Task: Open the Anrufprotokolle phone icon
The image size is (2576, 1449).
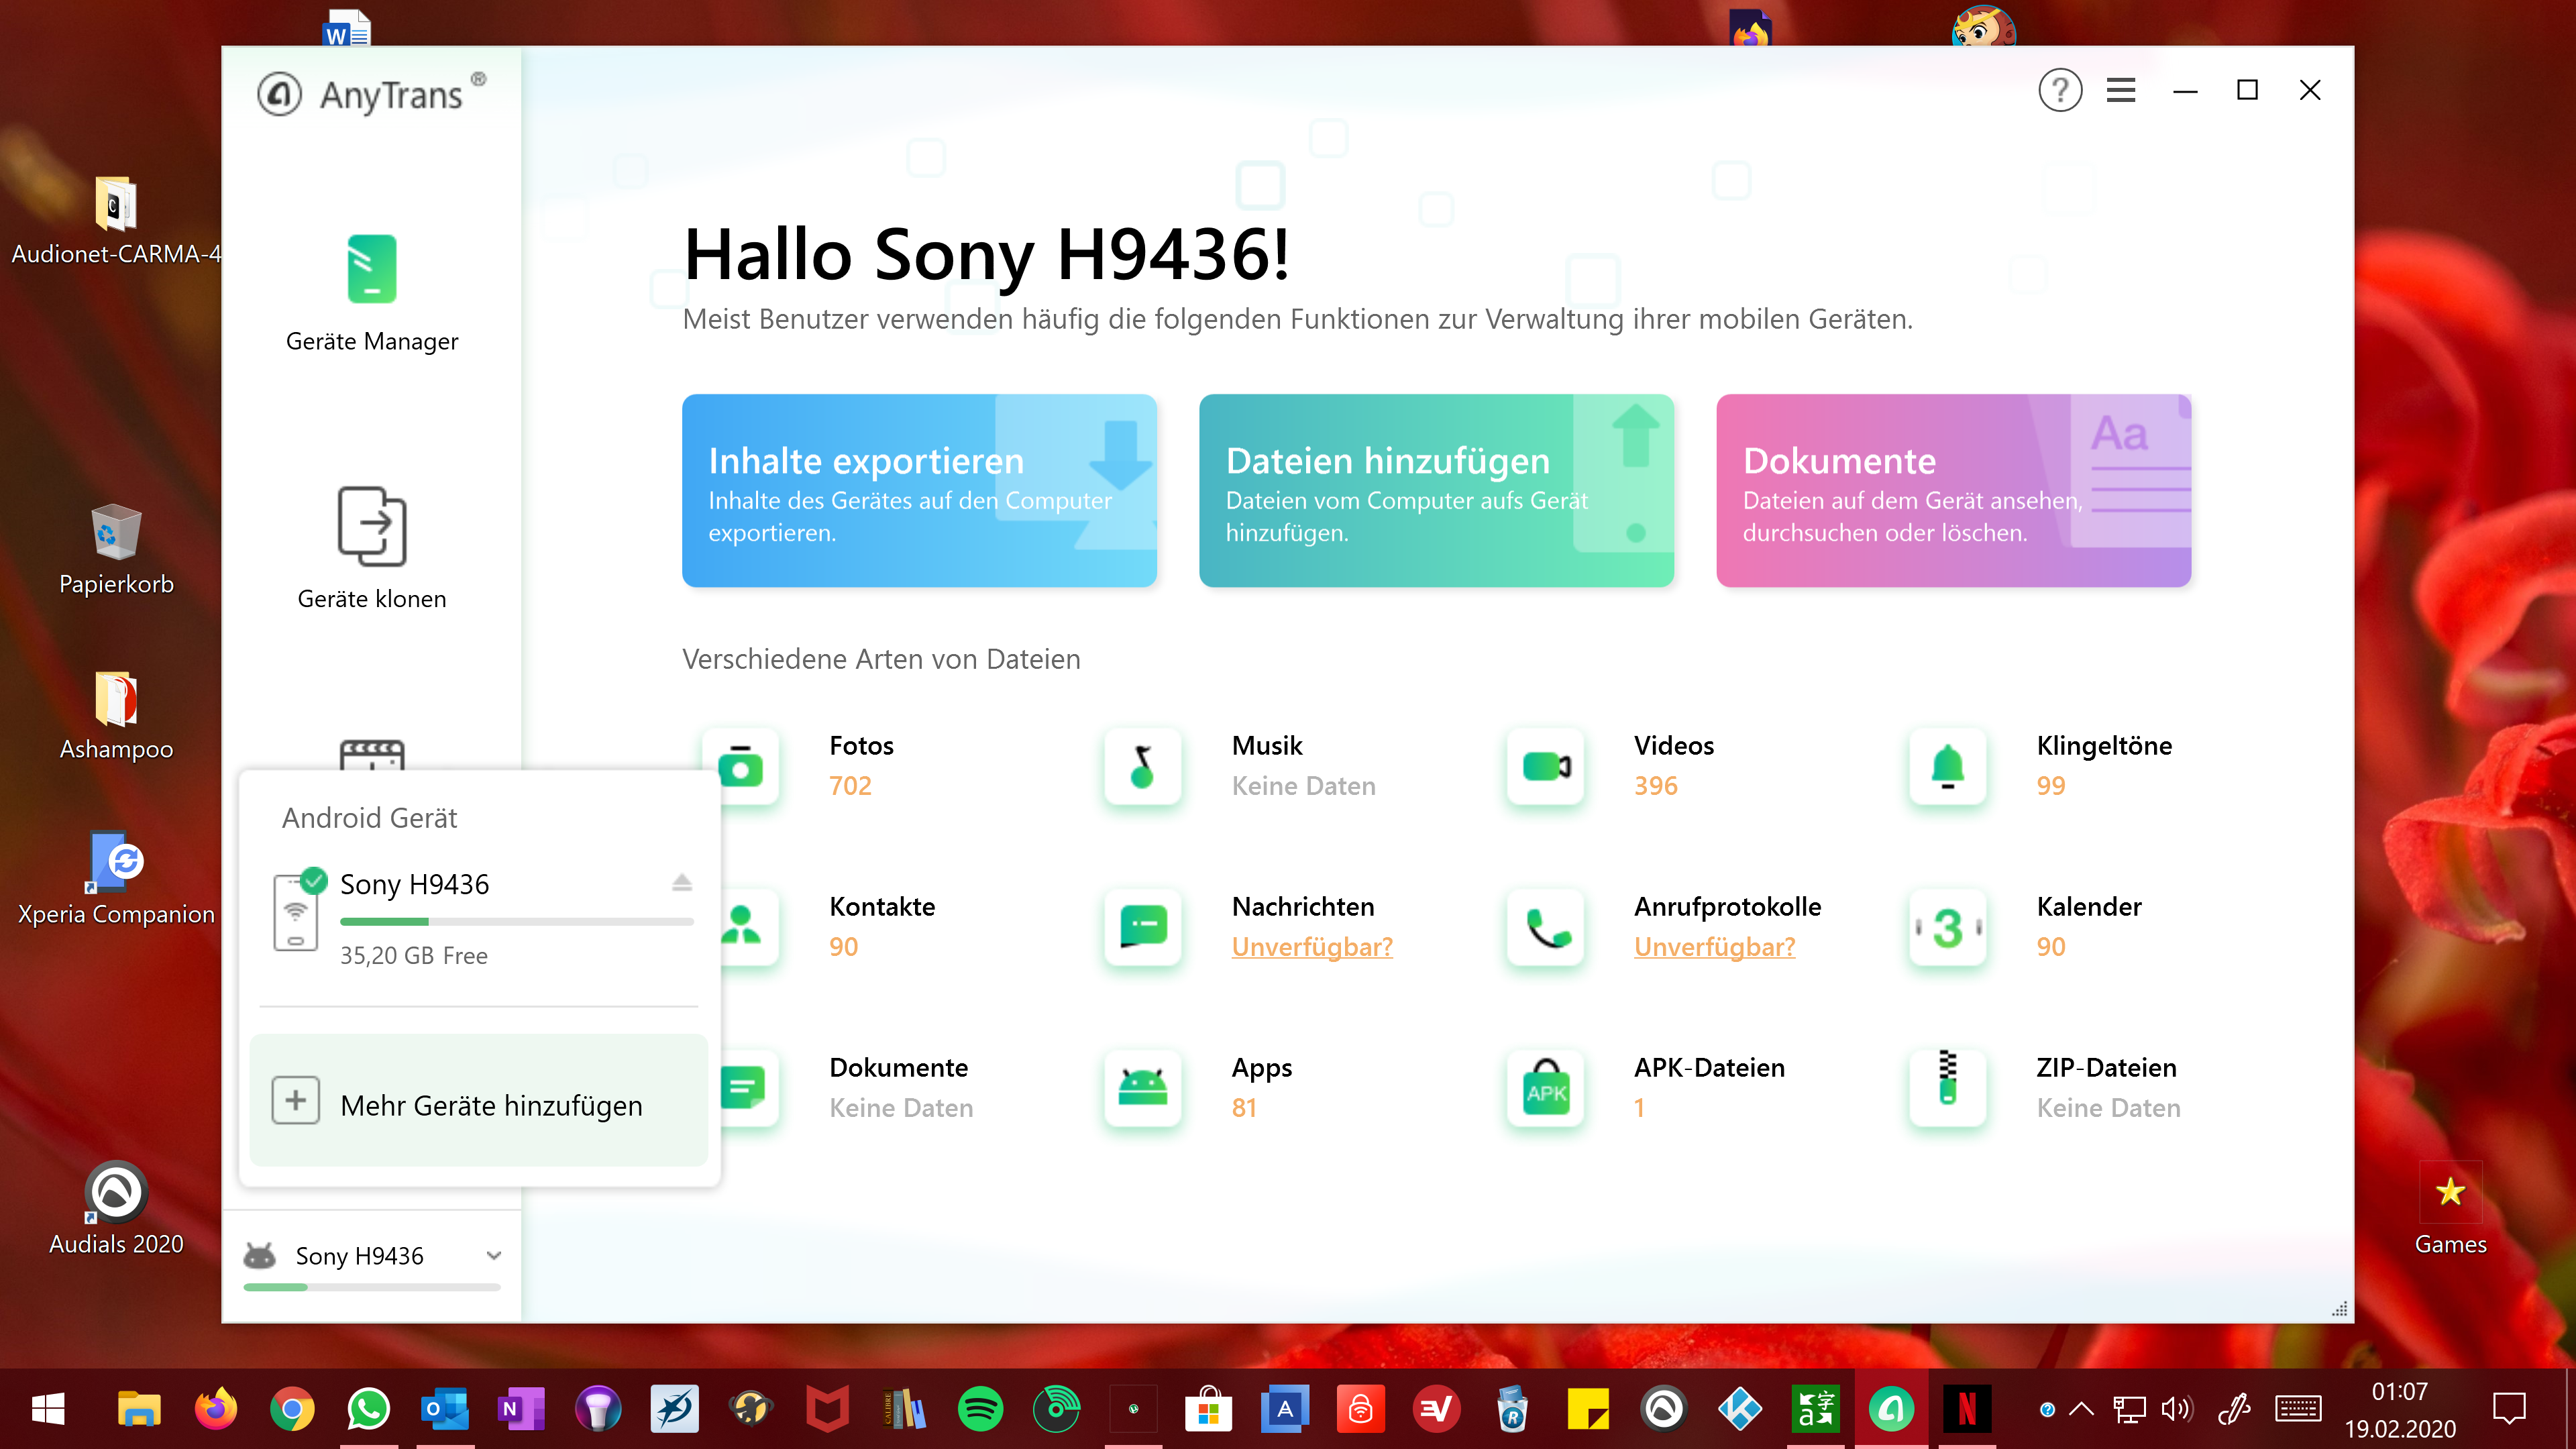Action: 1546,928
